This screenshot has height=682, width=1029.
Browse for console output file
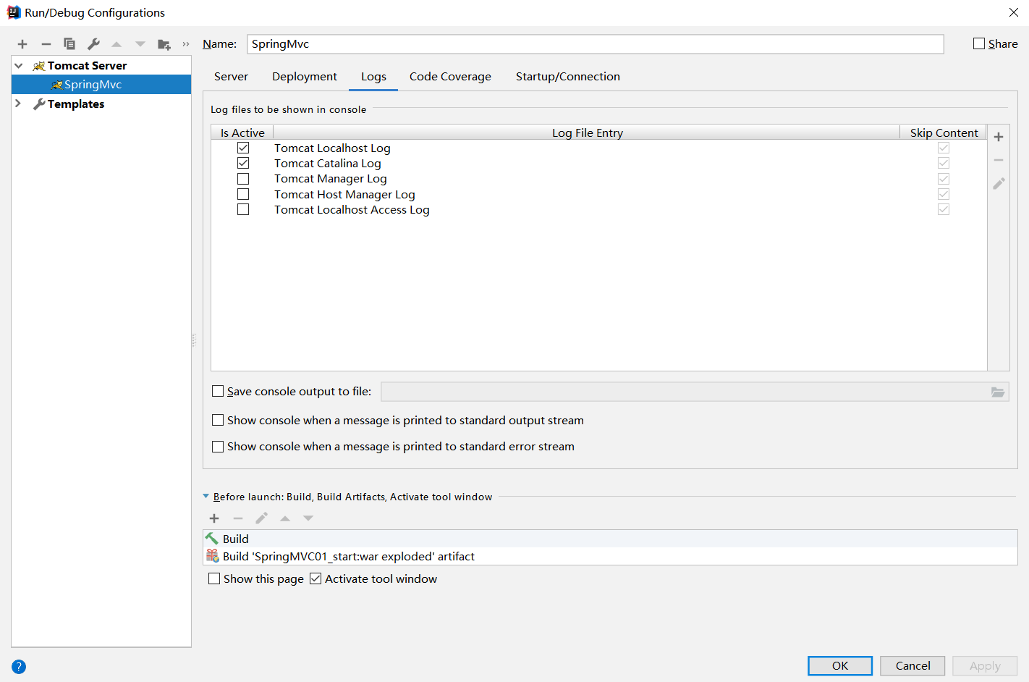(998, 392)
